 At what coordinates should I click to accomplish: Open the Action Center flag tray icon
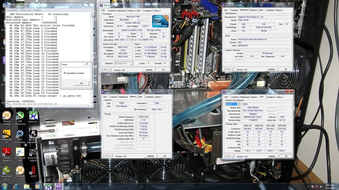tap(313, 187)
